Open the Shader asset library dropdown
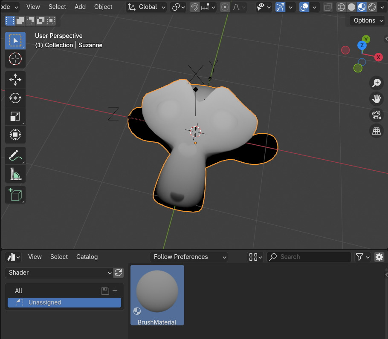This screenshot has height=339, width=388. 59,273
